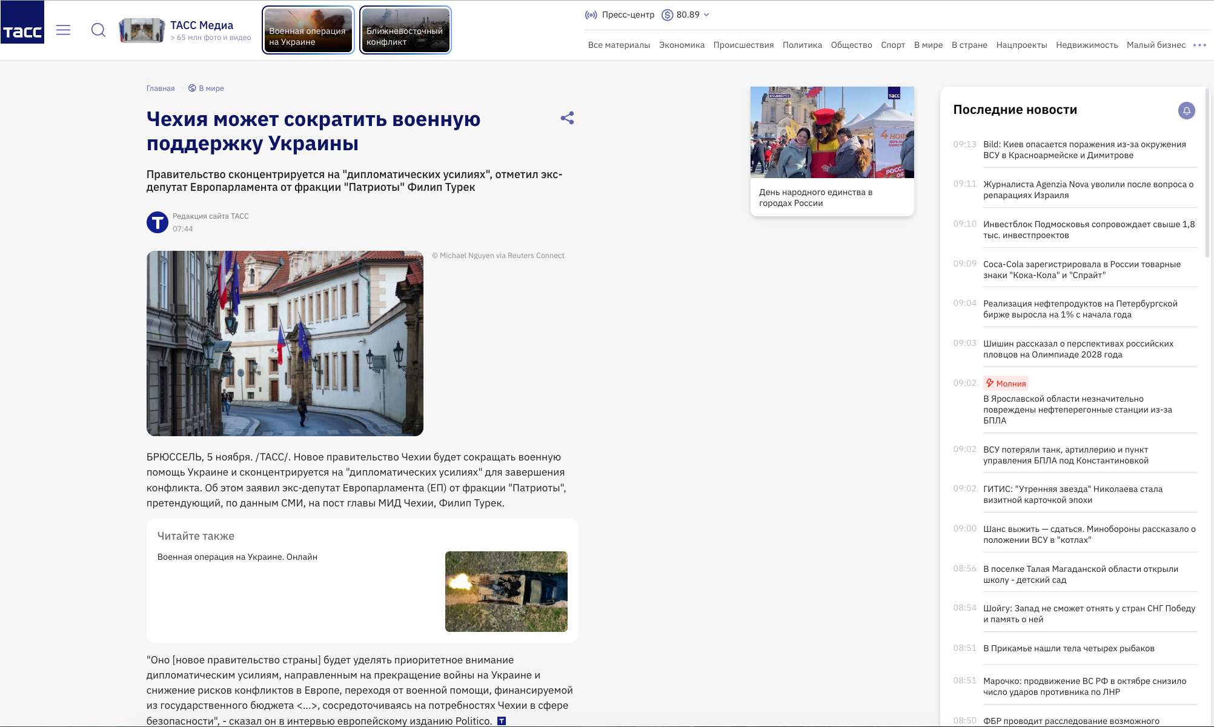Open the hamburger menu
The width and height of the screenshot is (1214, 727).
coord(63,30)
